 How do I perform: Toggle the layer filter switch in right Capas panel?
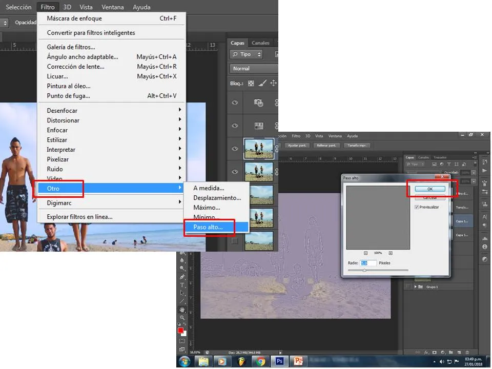pos(475,164)
